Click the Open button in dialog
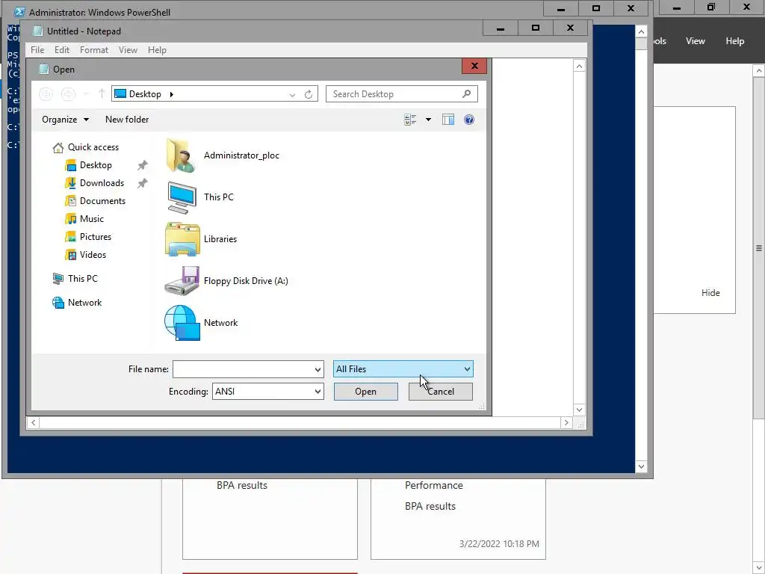 pyautogui.click(x=366, y=392)
